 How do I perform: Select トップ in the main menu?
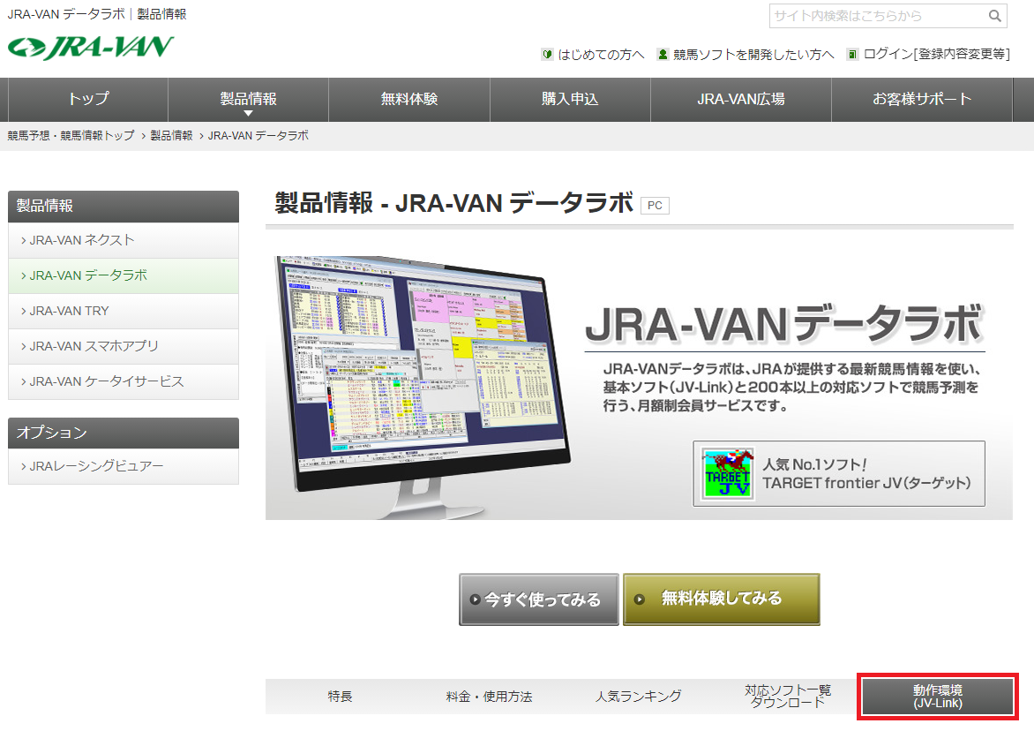(86, 99)
